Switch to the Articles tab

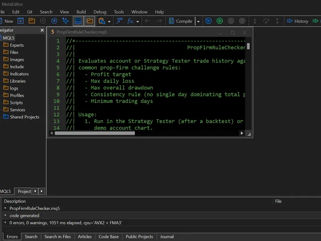pyautogui.click(x=85, y=237)
